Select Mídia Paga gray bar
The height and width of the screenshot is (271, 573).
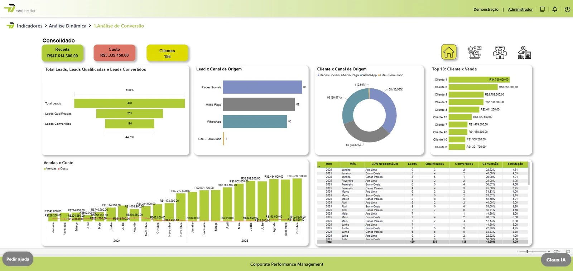point(259,104)
